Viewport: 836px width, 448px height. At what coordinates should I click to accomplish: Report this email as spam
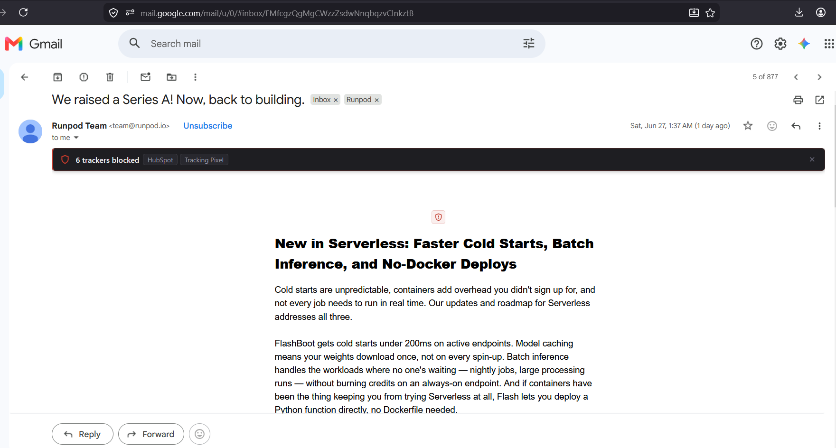pos(84,77)
